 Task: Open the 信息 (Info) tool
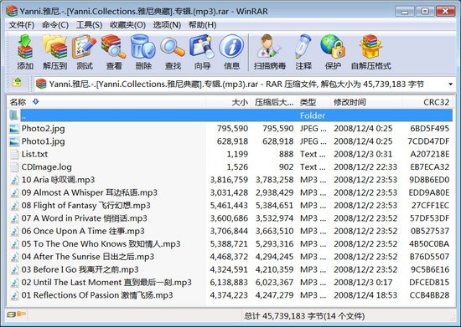click(x=231, y=46)
